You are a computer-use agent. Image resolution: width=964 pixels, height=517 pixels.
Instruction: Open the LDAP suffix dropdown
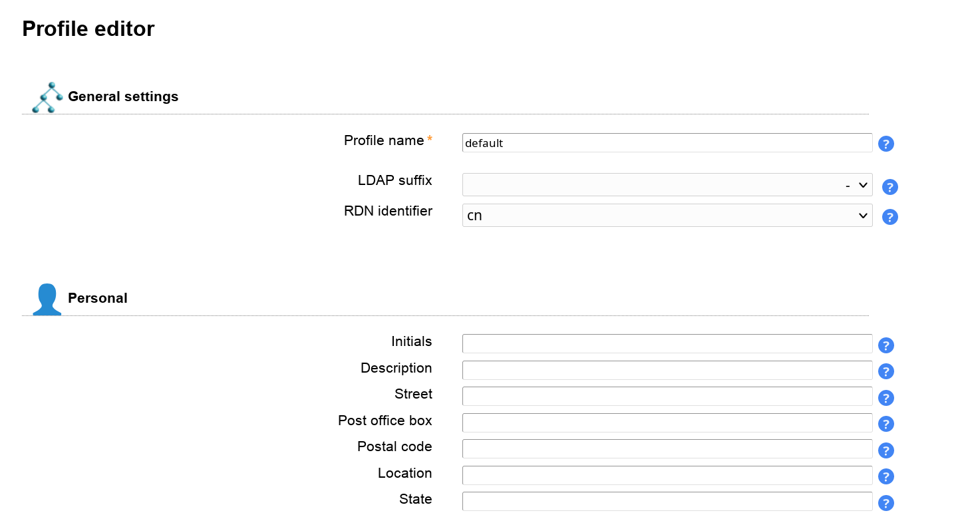point(667,185)
